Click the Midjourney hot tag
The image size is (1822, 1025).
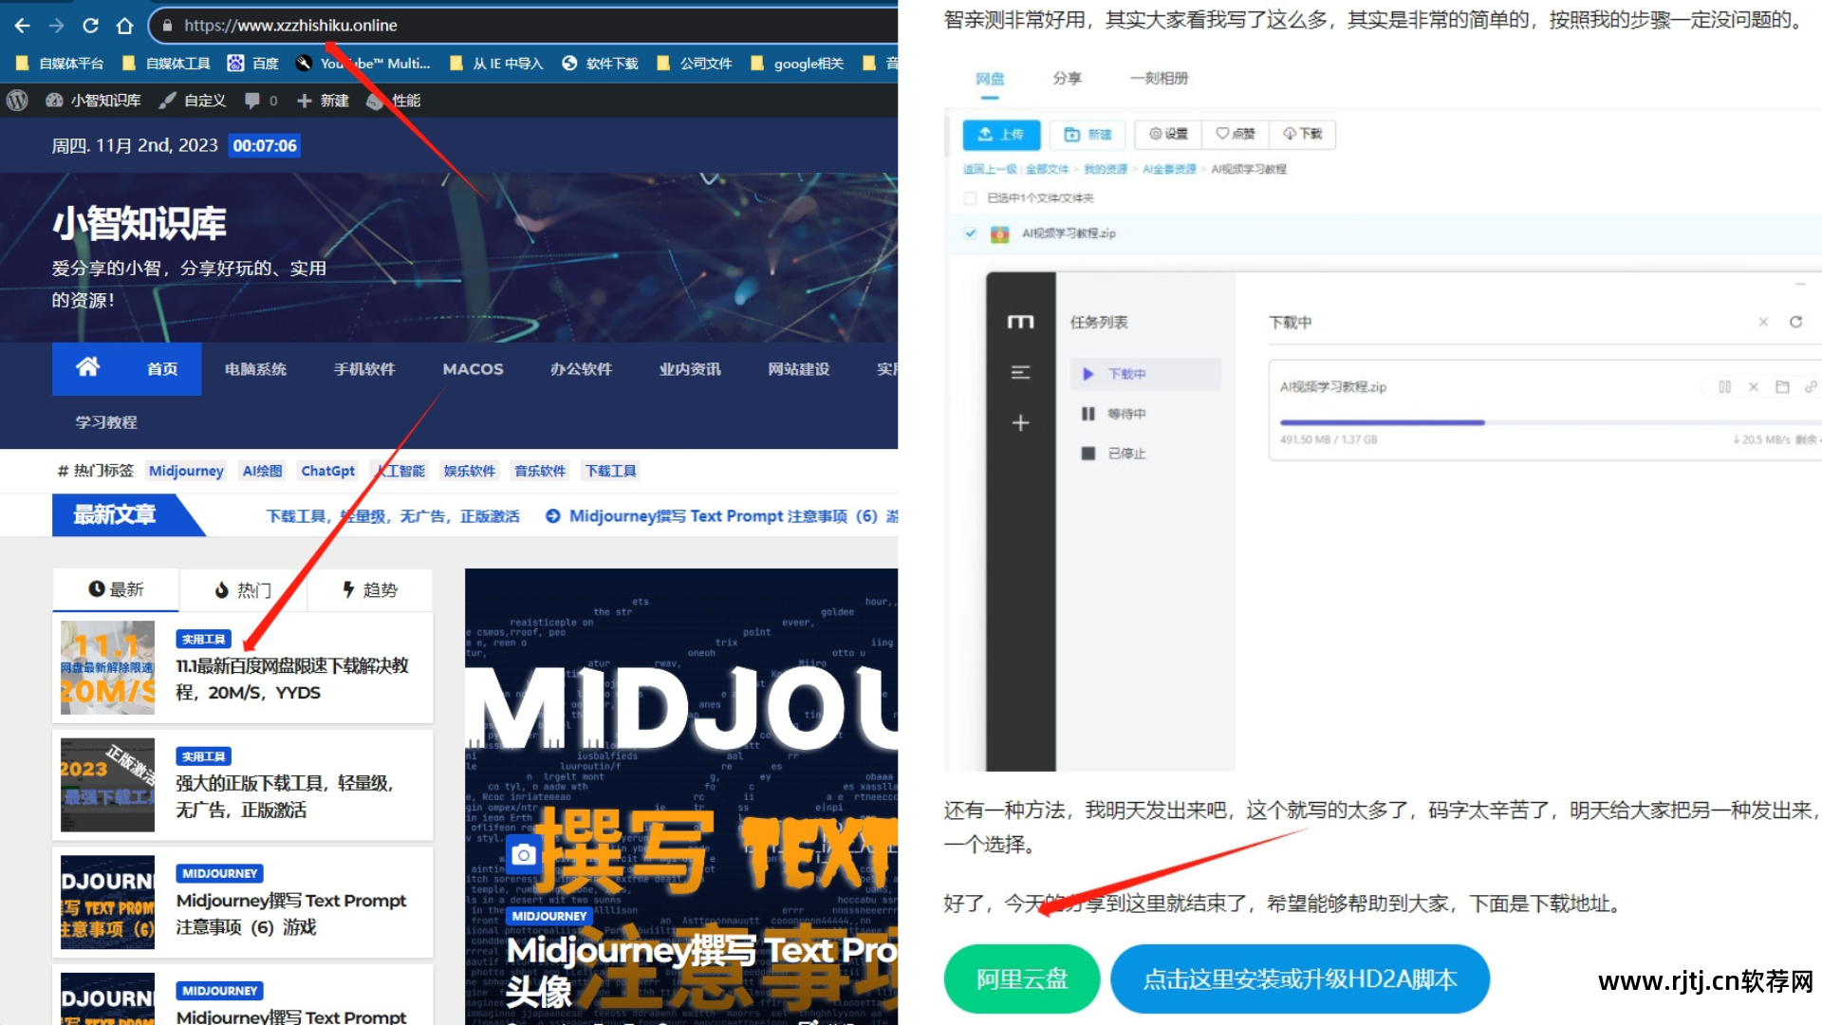pyautogui.click(x=186, y=471)
